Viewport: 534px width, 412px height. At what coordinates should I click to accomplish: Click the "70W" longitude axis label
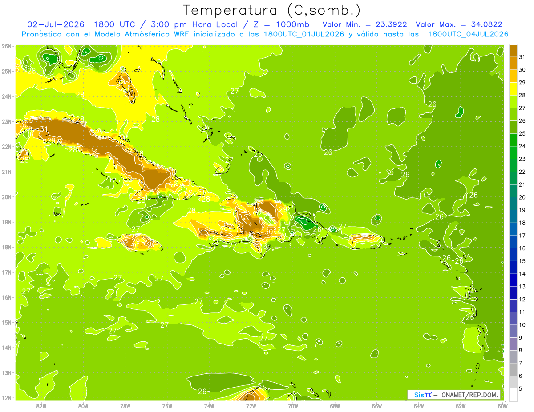[x=293, y=406]
